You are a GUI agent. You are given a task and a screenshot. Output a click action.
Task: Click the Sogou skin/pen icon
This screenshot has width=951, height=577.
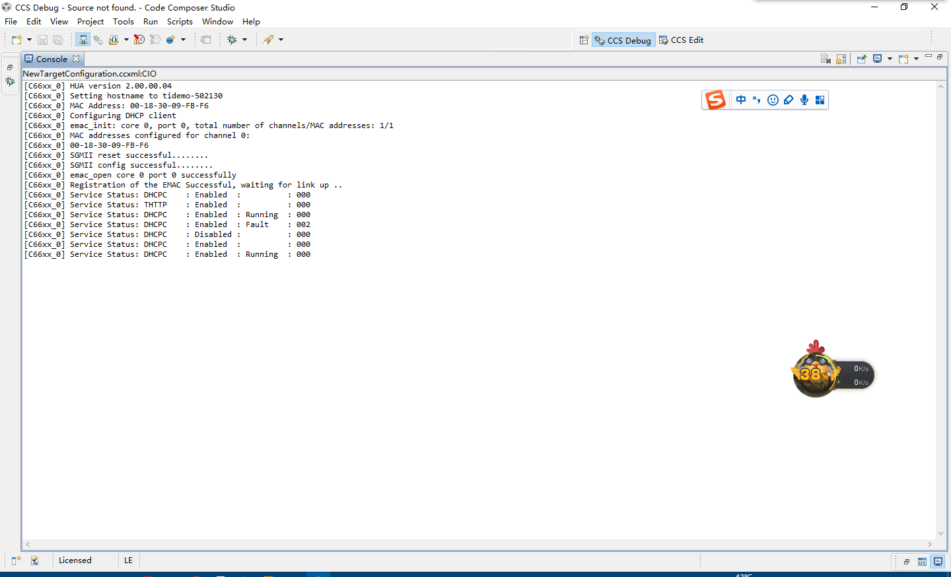tap(789, 100)
